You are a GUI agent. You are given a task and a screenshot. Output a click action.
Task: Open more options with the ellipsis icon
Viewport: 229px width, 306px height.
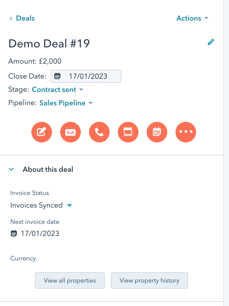click(186, 132)
